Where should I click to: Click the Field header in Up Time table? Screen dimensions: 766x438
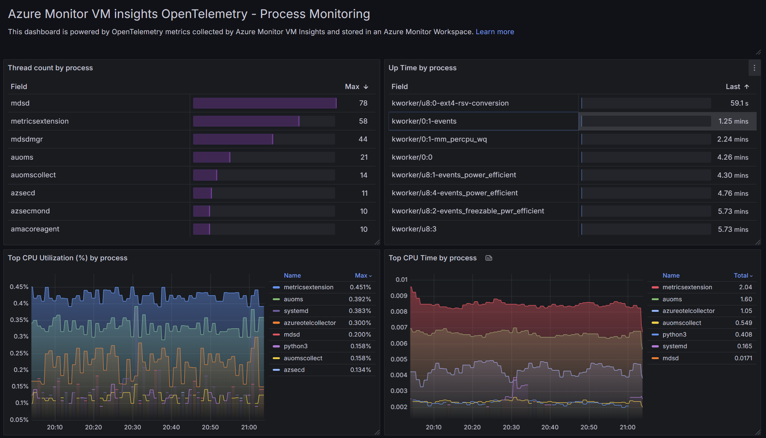pos(399,87)
